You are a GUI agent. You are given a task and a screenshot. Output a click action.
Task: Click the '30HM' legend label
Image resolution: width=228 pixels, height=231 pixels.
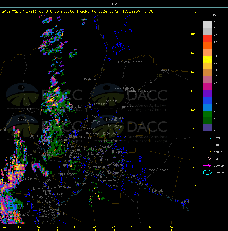coord(217,145)
